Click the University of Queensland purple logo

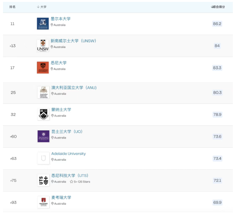44,136
